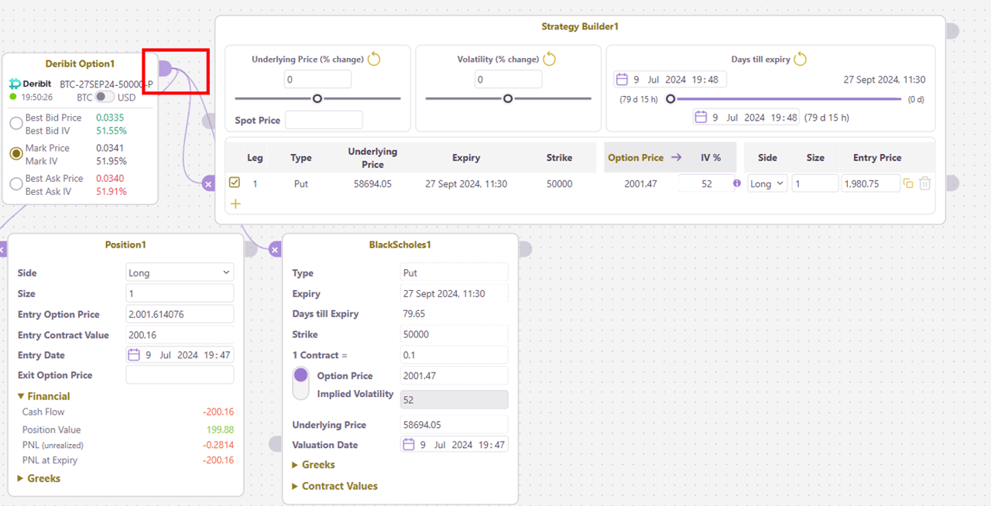Adjust the Volatility slider handle

pyautogui.click(x=508, y=98)
